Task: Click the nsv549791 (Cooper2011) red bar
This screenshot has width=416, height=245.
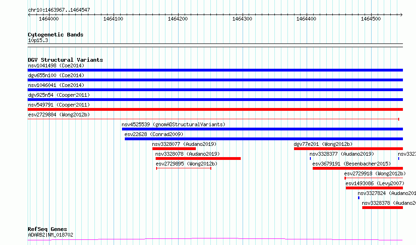Action: (215, 109)
